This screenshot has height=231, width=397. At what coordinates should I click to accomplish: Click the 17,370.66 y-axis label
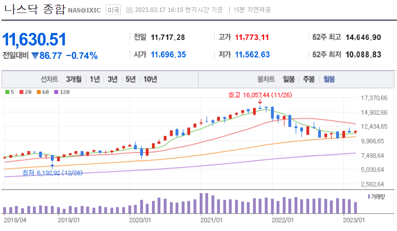[x=374, y=98]
